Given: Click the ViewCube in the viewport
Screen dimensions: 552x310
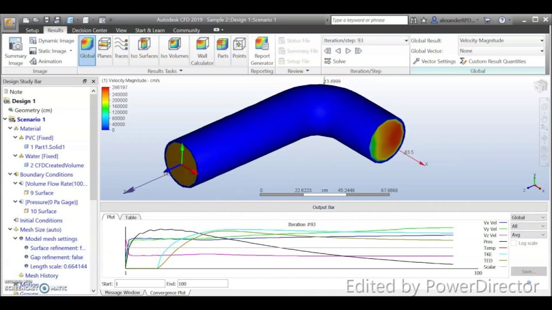Looking at the screenshot, I should pos(540,86).
